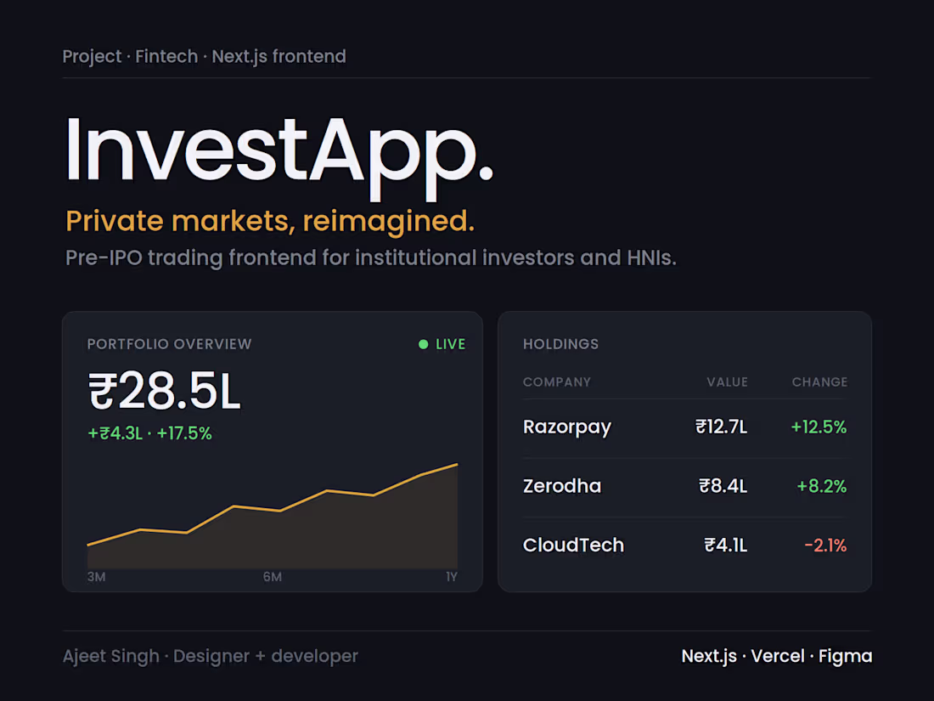Screen dimensions: 934x701
Task: Click Zerodha value ₹8.4L
Action: coord(723,486)
